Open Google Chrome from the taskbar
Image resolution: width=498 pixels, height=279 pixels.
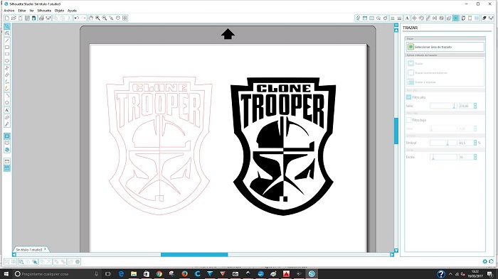[x=159, y=274]
